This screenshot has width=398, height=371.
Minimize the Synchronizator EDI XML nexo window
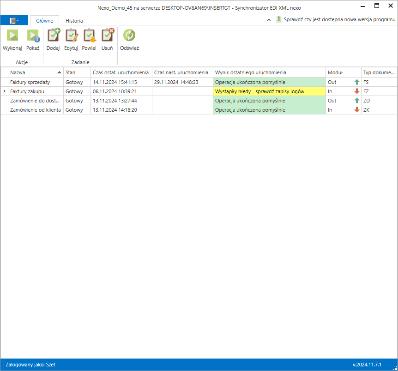pos(363,6)
